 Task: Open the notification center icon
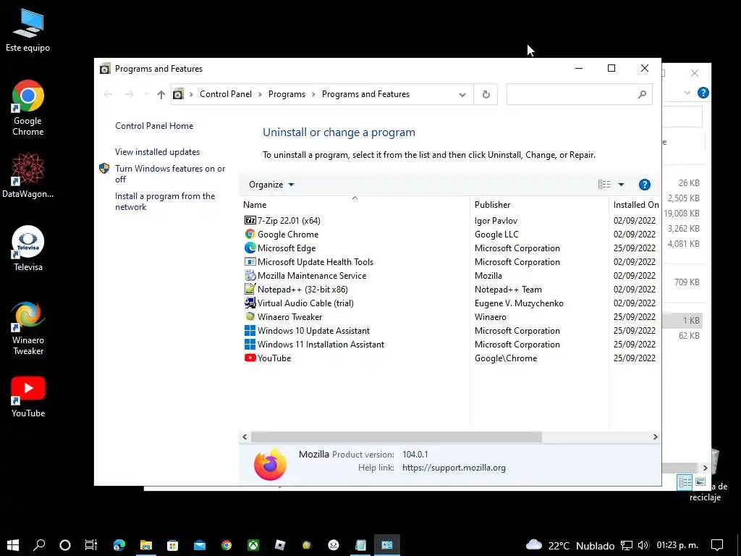(717, 545)
